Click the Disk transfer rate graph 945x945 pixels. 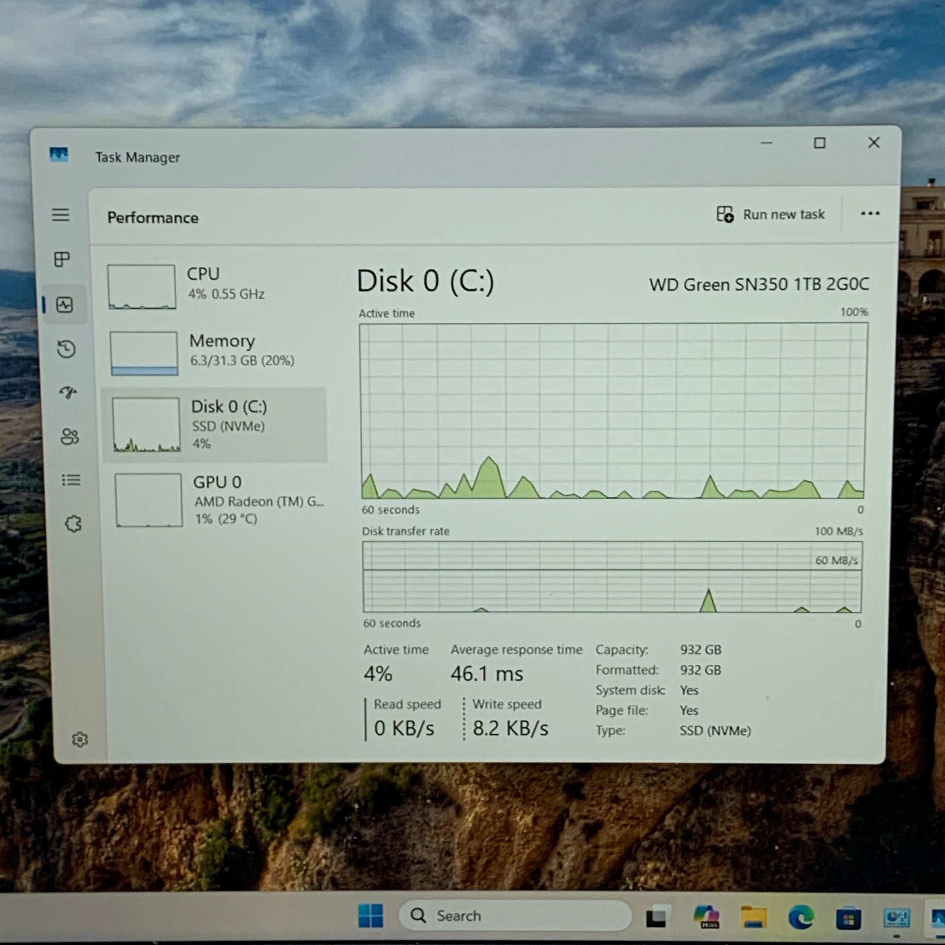point(612,576)
